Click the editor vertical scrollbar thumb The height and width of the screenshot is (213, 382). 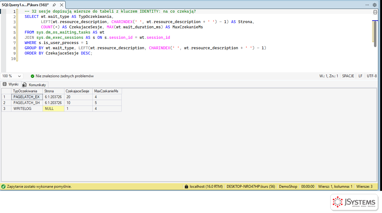click(375, 34)
